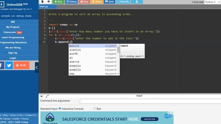221x124 pixels.
Task: Click the Share button
Action: click(x=97, y=1)
